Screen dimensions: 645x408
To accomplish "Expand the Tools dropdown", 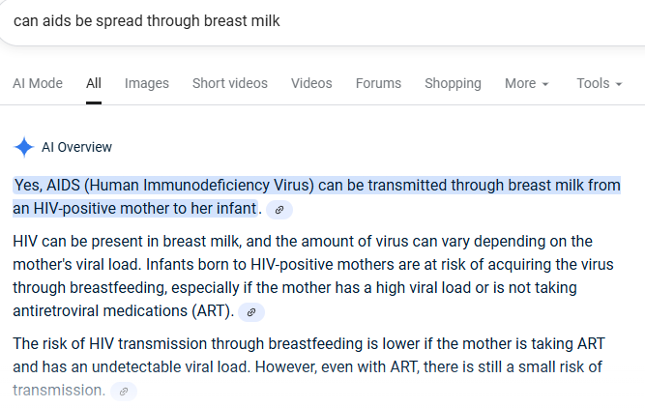I will point(599,83).
